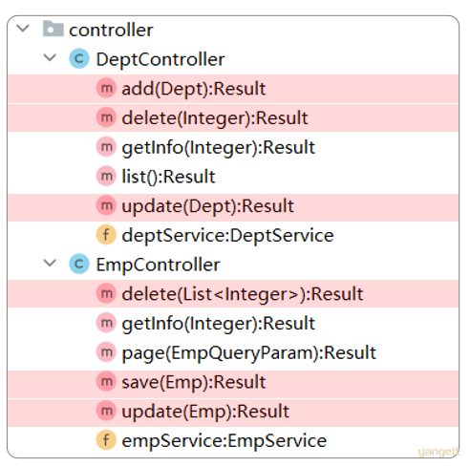Collapse the controller folder chevron

coord(23,29)
